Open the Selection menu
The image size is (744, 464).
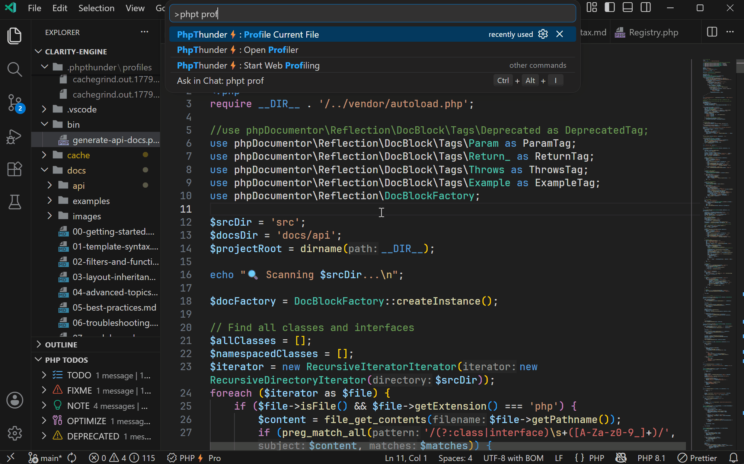96,8
